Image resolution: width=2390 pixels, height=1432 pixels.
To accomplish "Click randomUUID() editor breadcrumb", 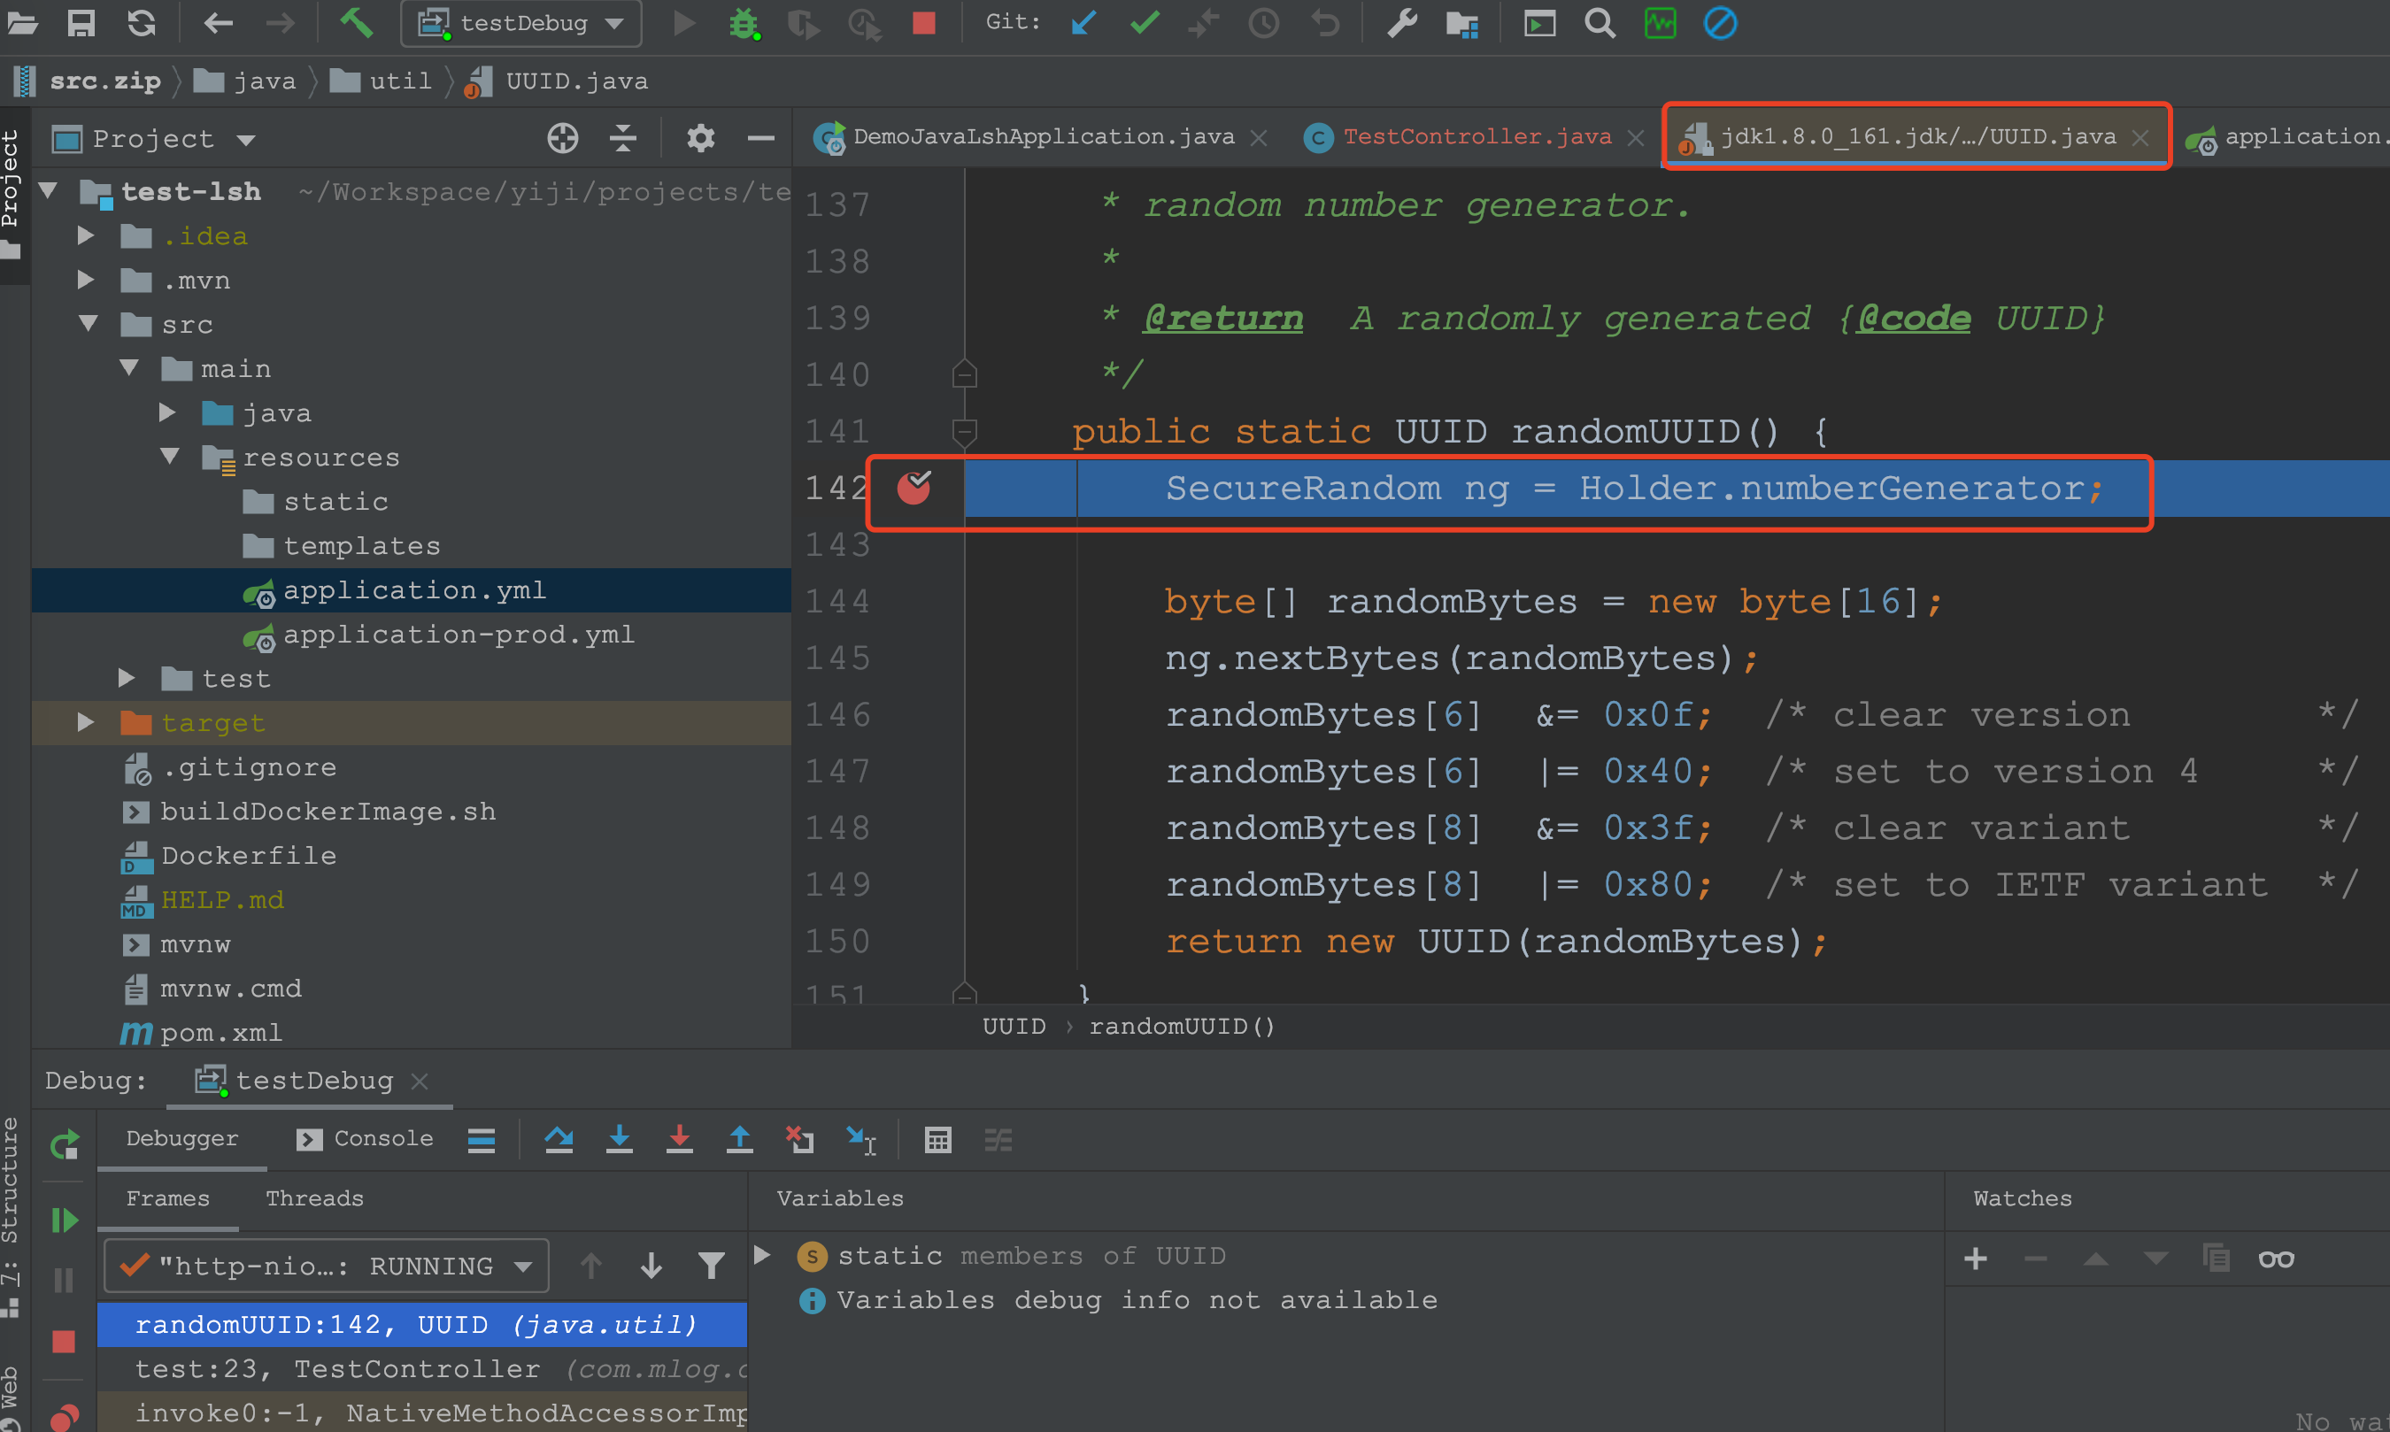I will 1182,1026.
